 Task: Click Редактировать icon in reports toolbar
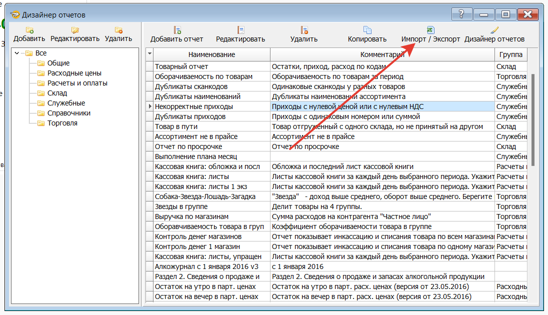point(240,30)
